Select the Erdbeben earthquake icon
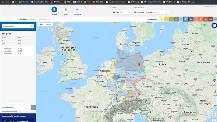The width and height of the screenshot is (217, 122). [77, 9]
